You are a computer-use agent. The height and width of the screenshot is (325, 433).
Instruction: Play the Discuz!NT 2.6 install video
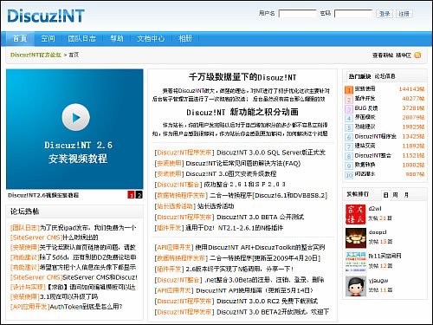(76, 117)
